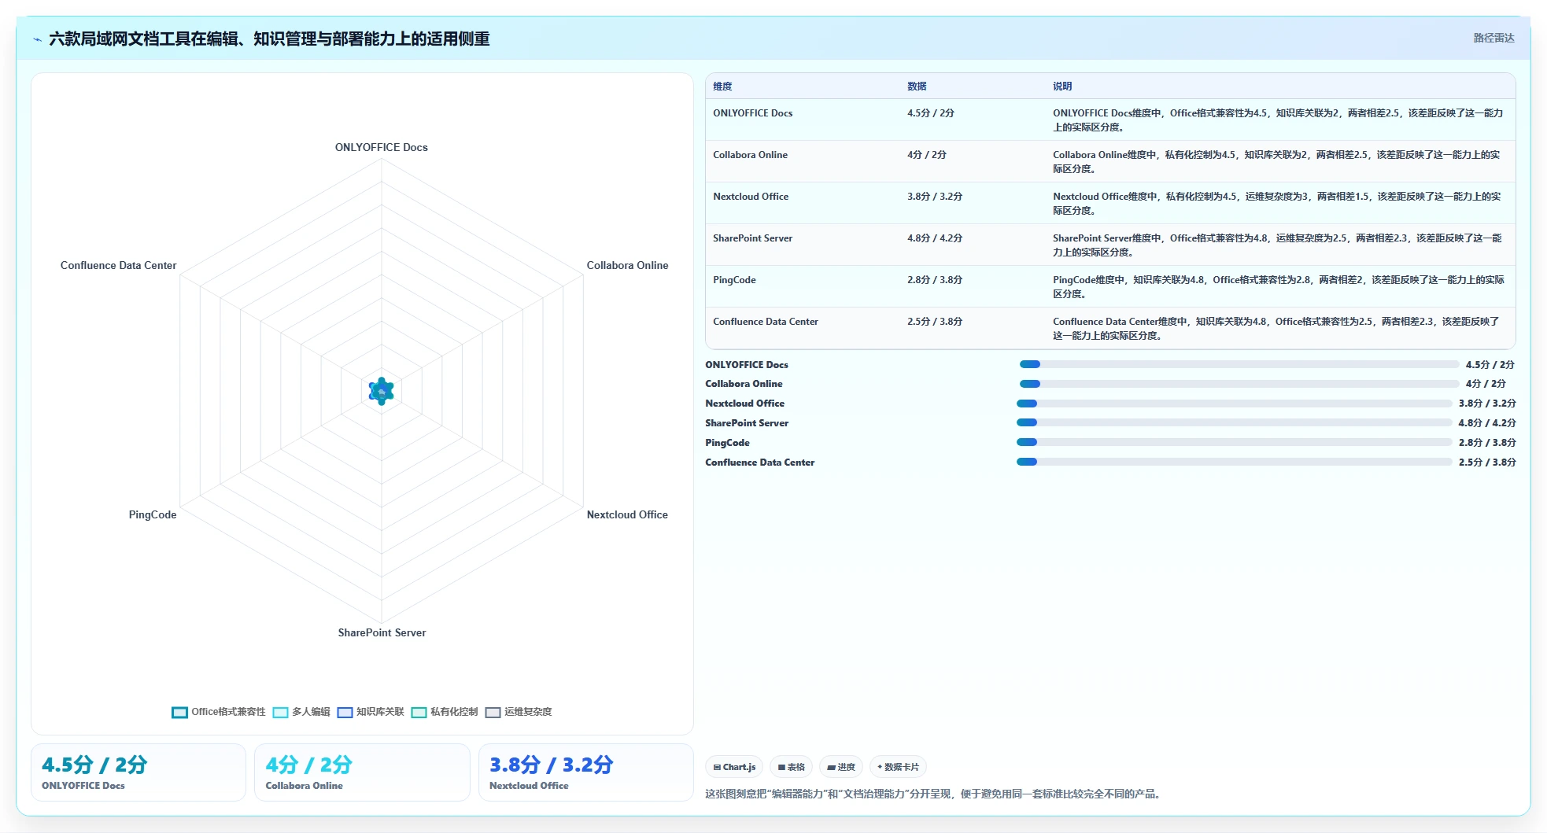Click the PingCode radar axis label
1547x833 pixels.
pos(153,515)
